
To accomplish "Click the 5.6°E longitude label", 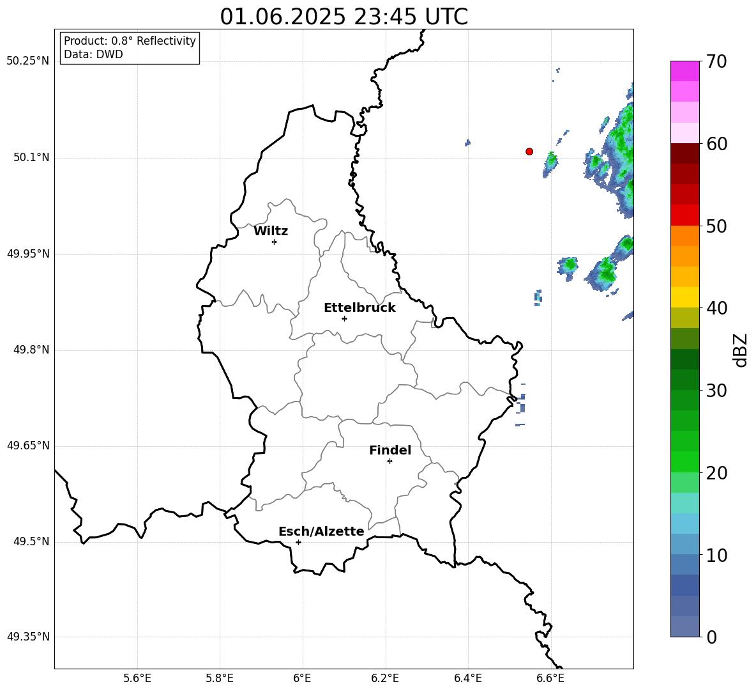I will tap(137, 678).
